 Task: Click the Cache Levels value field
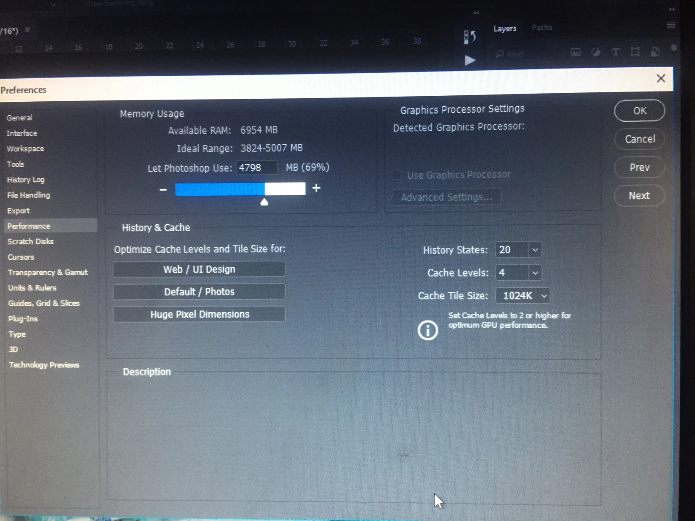click(512, 272)
